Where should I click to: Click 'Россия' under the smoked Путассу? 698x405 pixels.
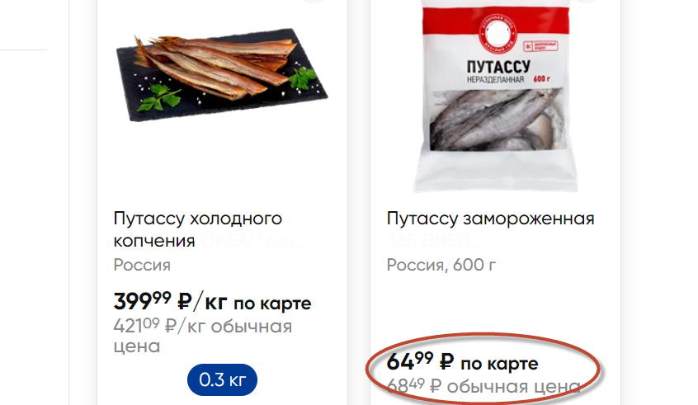[x=142, y=265]
